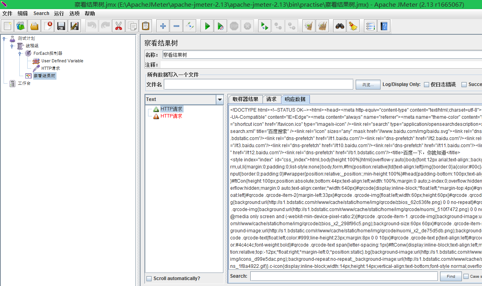Click the Paste clipboard icon
The image size is (482, 286).
point(145,26)
